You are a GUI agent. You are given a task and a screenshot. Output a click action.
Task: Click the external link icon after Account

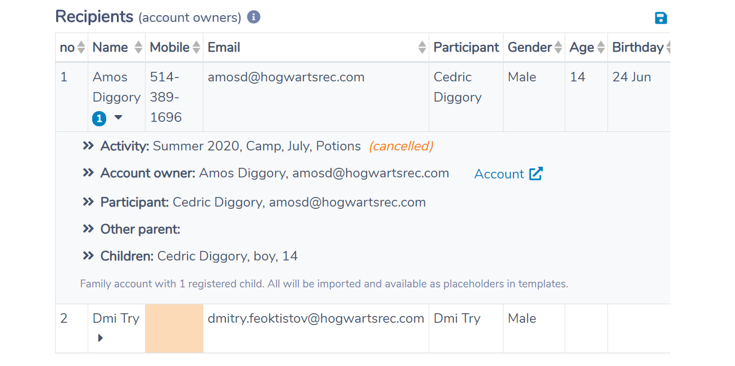[536, 173]
